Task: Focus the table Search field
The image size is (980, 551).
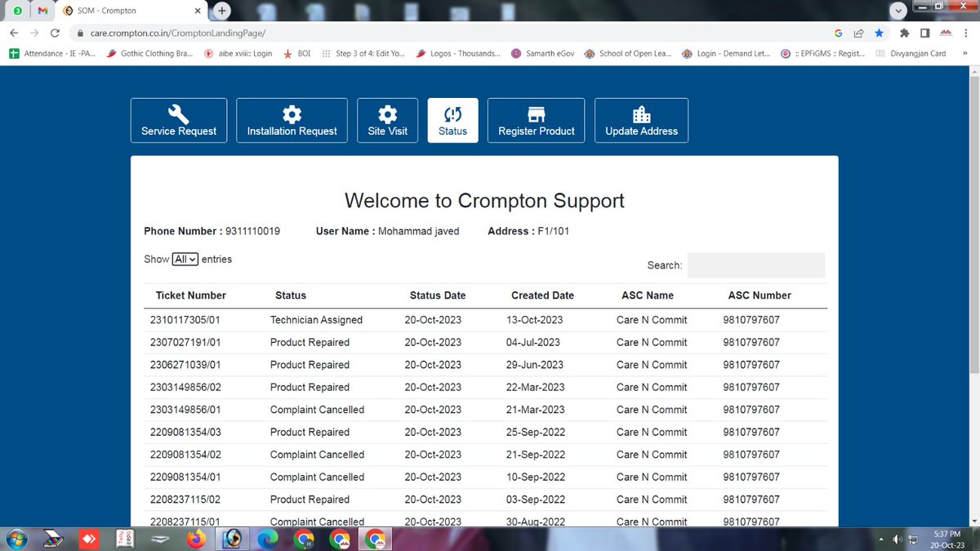Action: 756,265
